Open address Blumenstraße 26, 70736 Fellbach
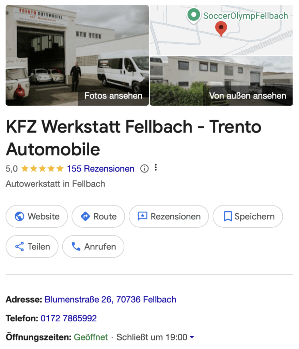This screenshot has height=349, width=299. click(110, 300)
